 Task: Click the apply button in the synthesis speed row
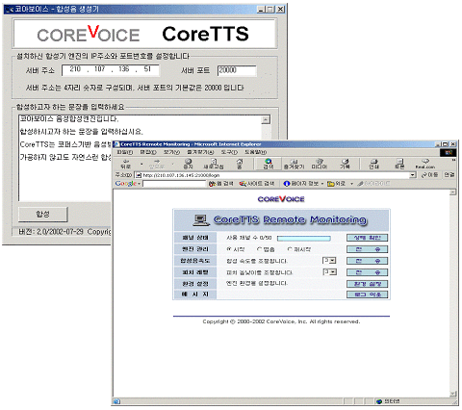(368, 261)
